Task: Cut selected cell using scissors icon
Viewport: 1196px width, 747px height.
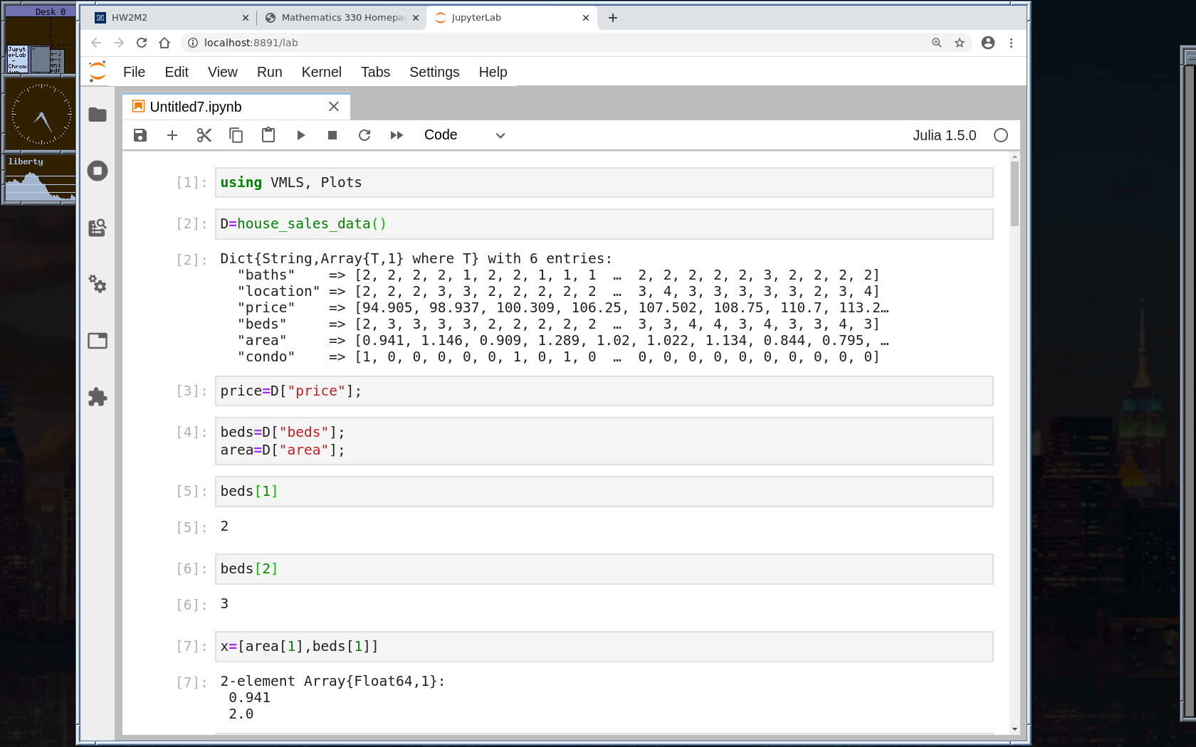Action: (204, 135)
